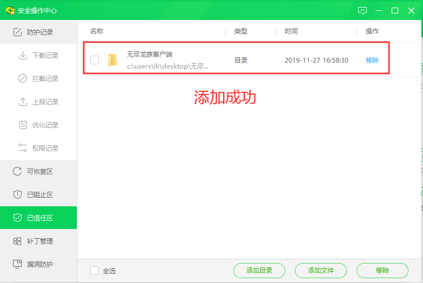
Task: Click the blue 移除 link in the row
Action: click(x=372, y=60)
